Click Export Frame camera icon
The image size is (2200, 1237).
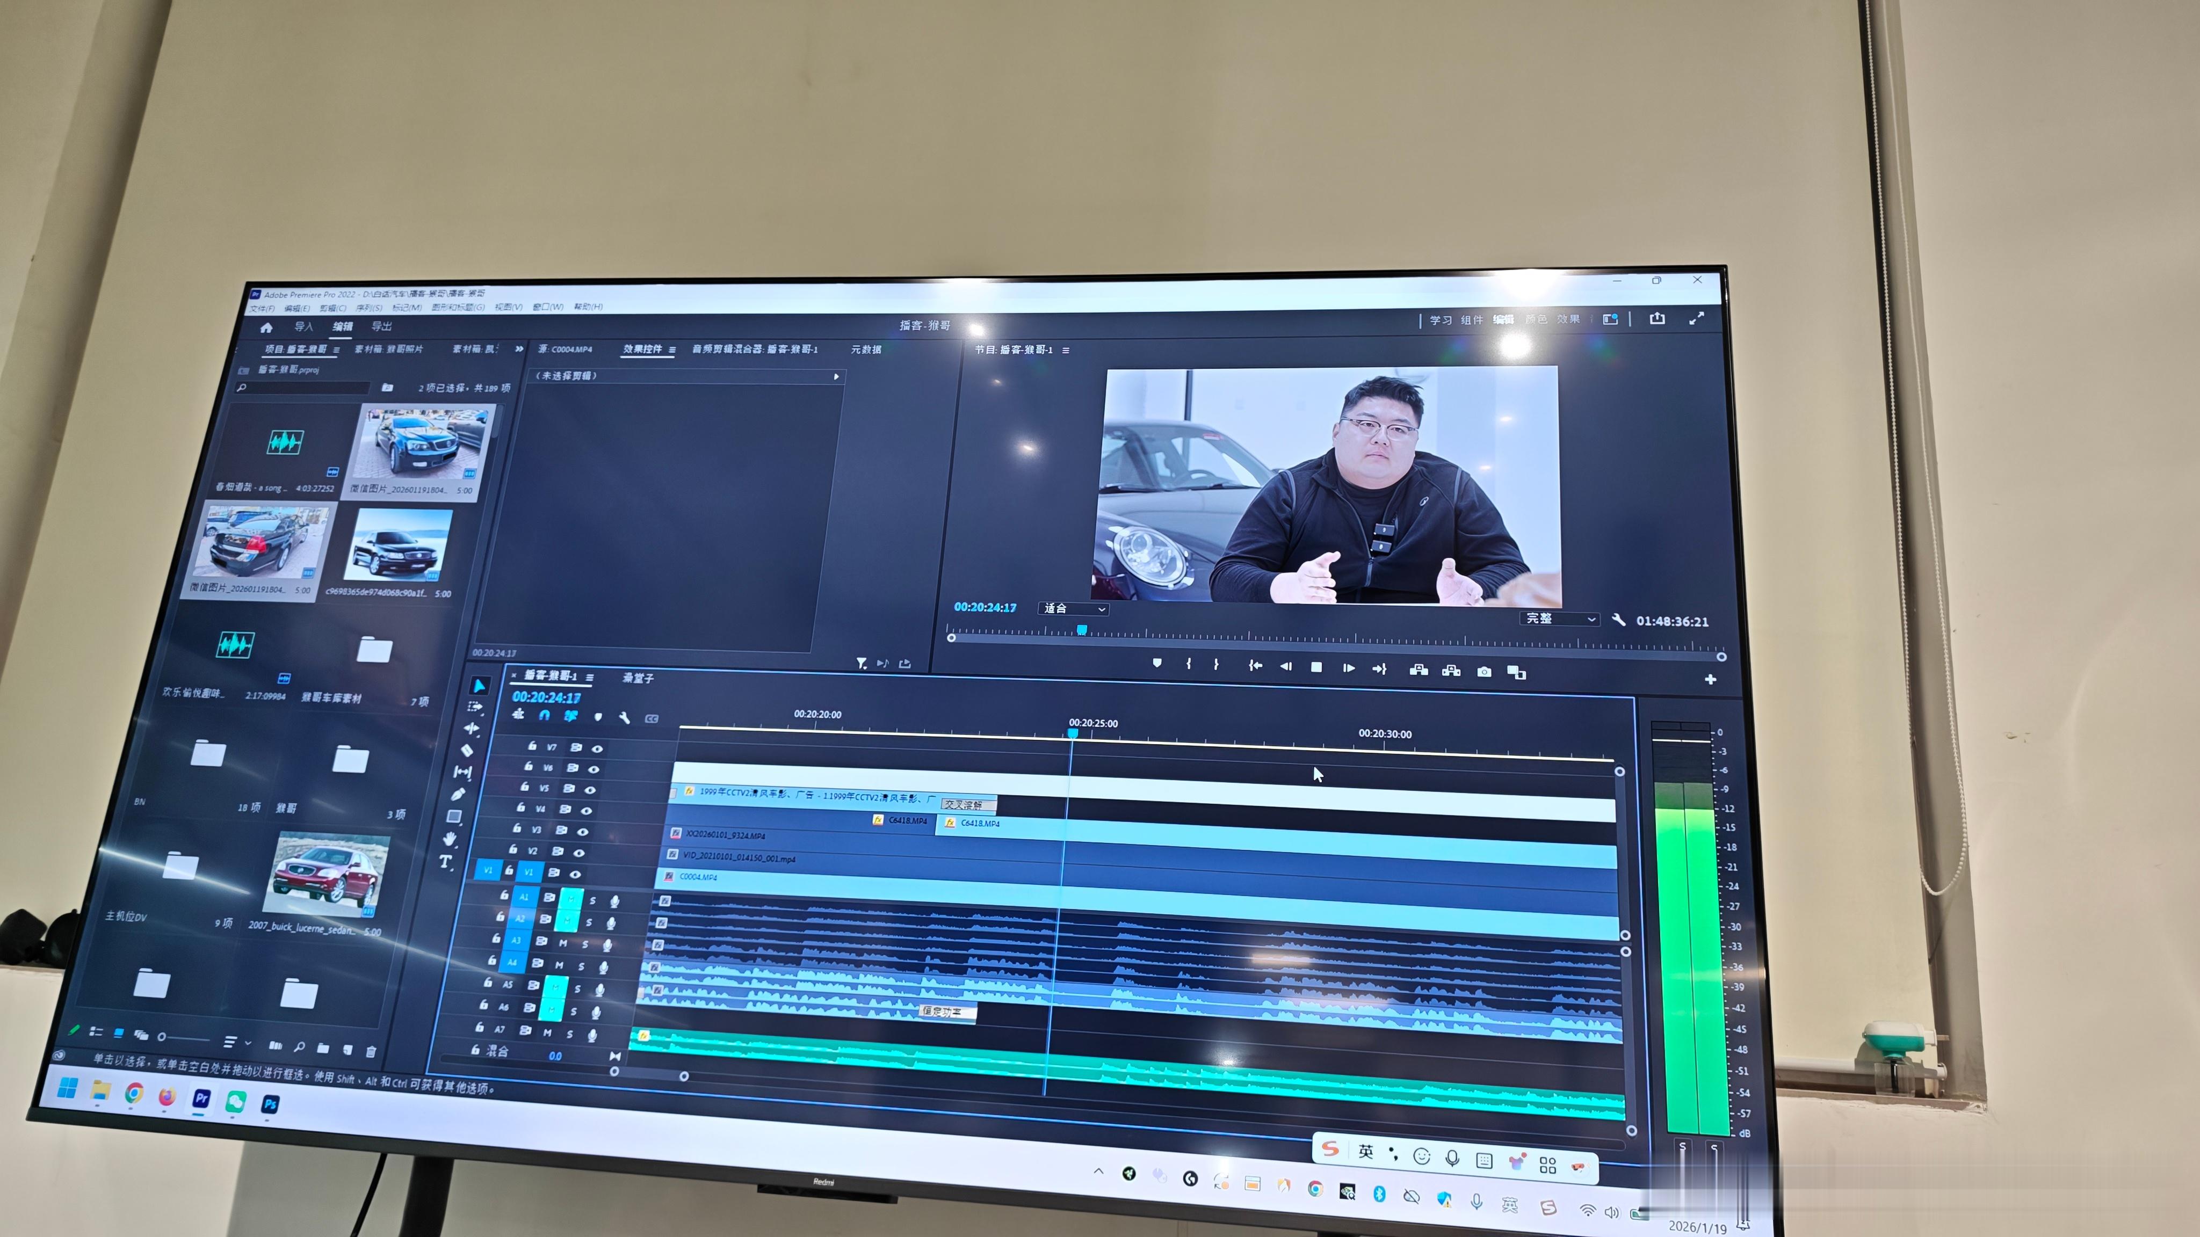tap(1485, 672)
